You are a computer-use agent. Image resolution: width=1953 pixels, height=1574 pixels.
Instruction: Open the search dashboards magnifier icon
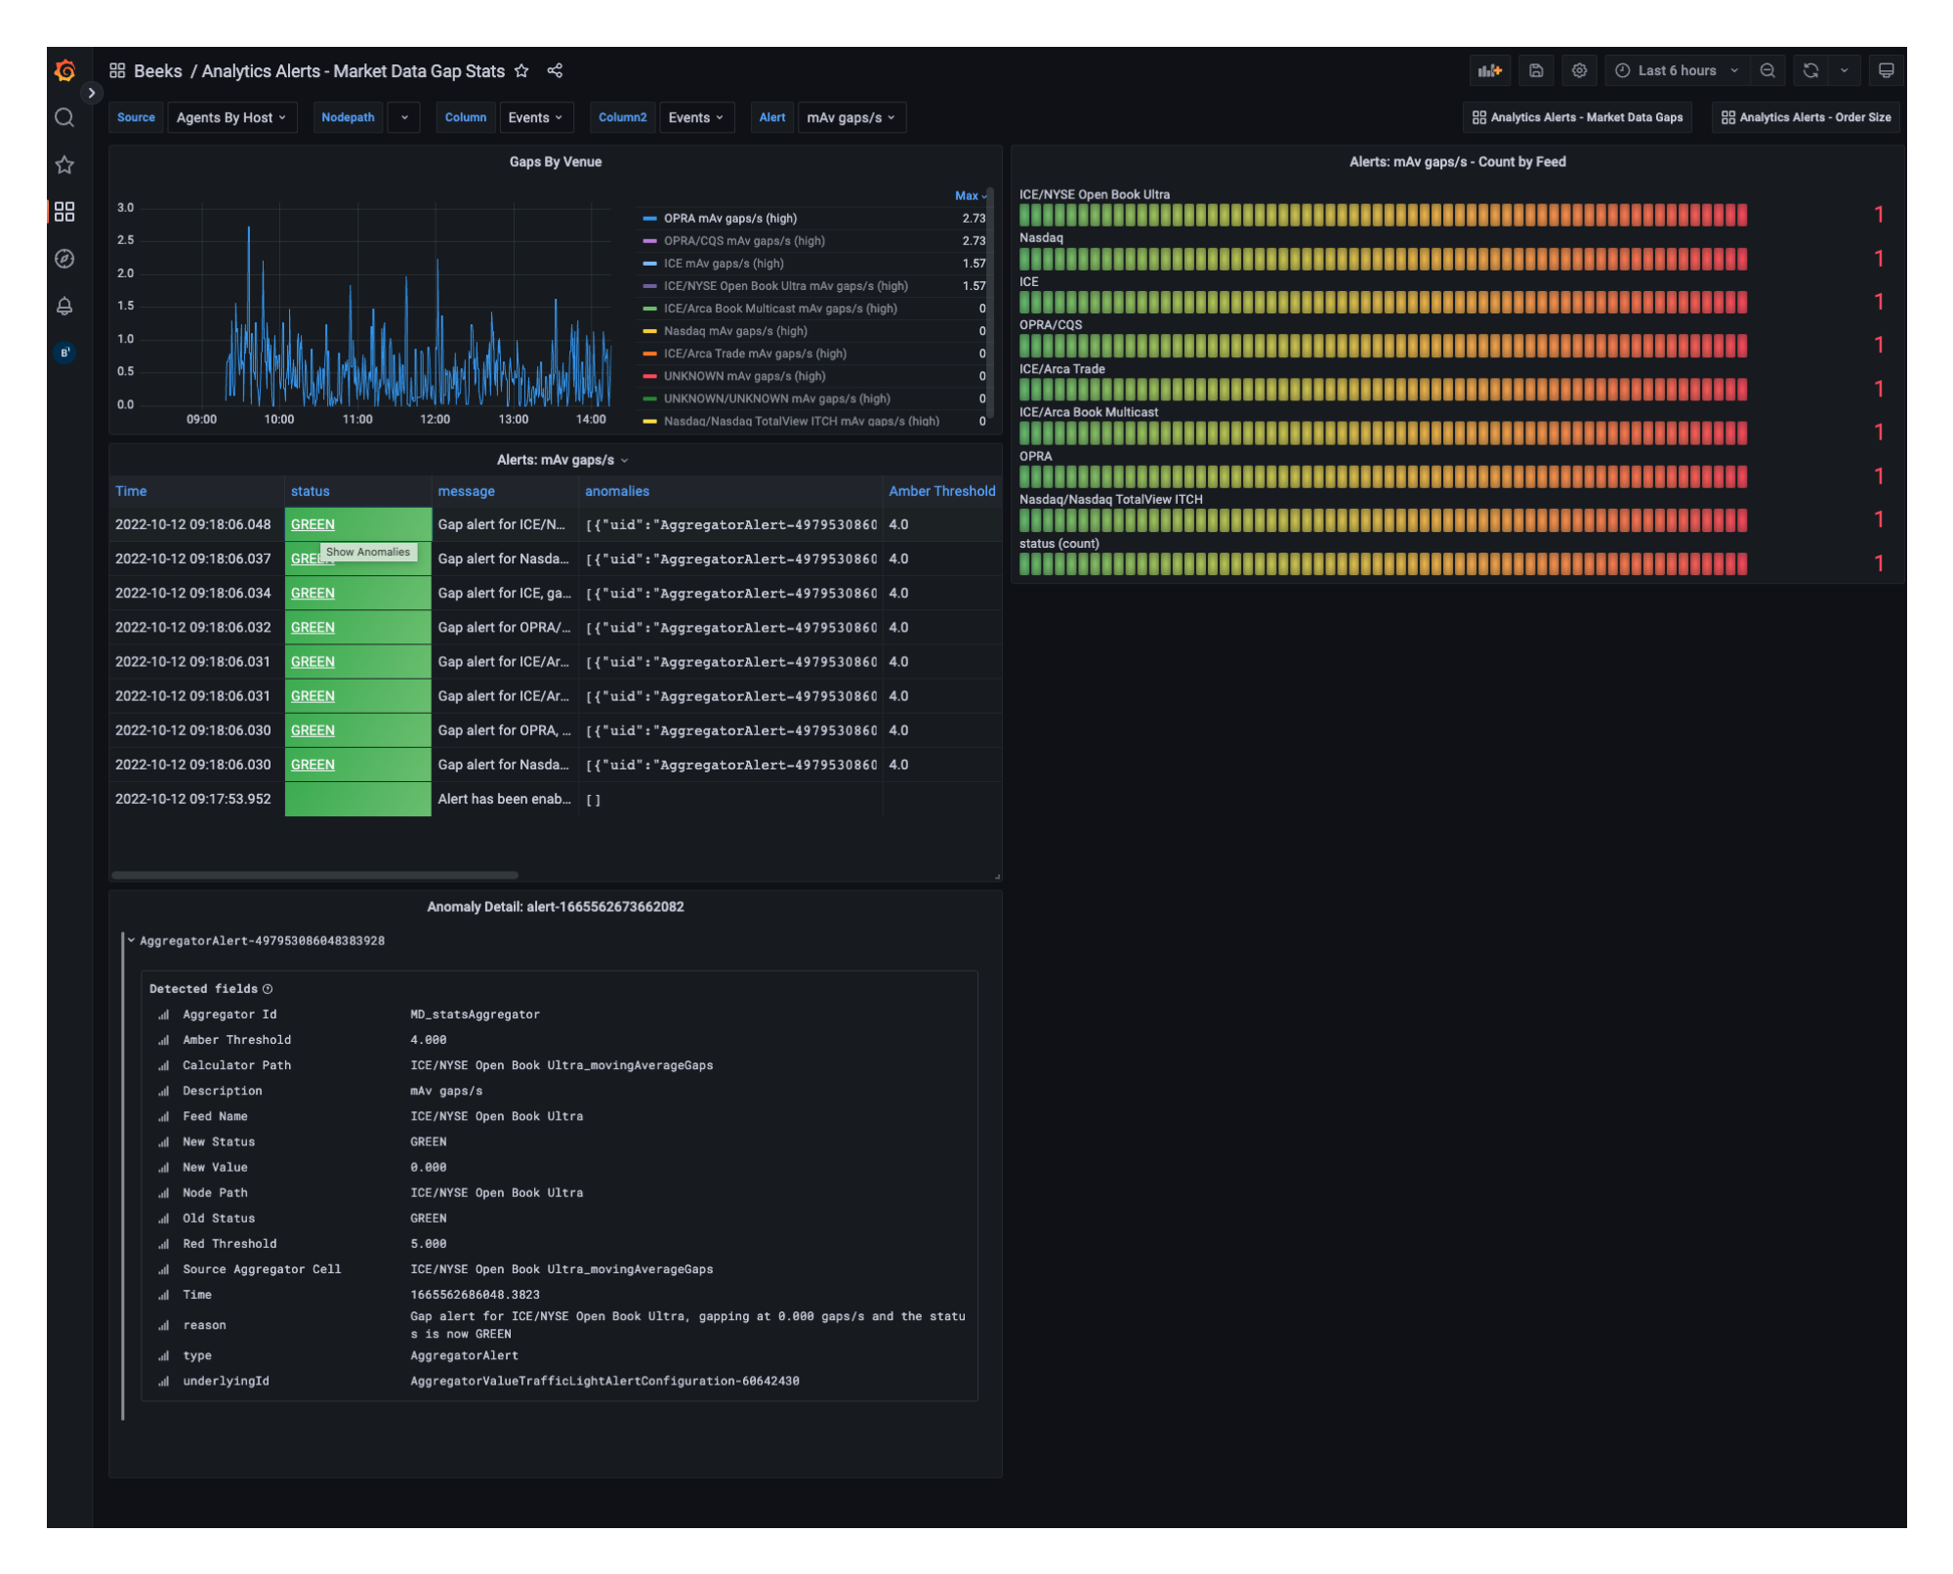coord(64,117)
